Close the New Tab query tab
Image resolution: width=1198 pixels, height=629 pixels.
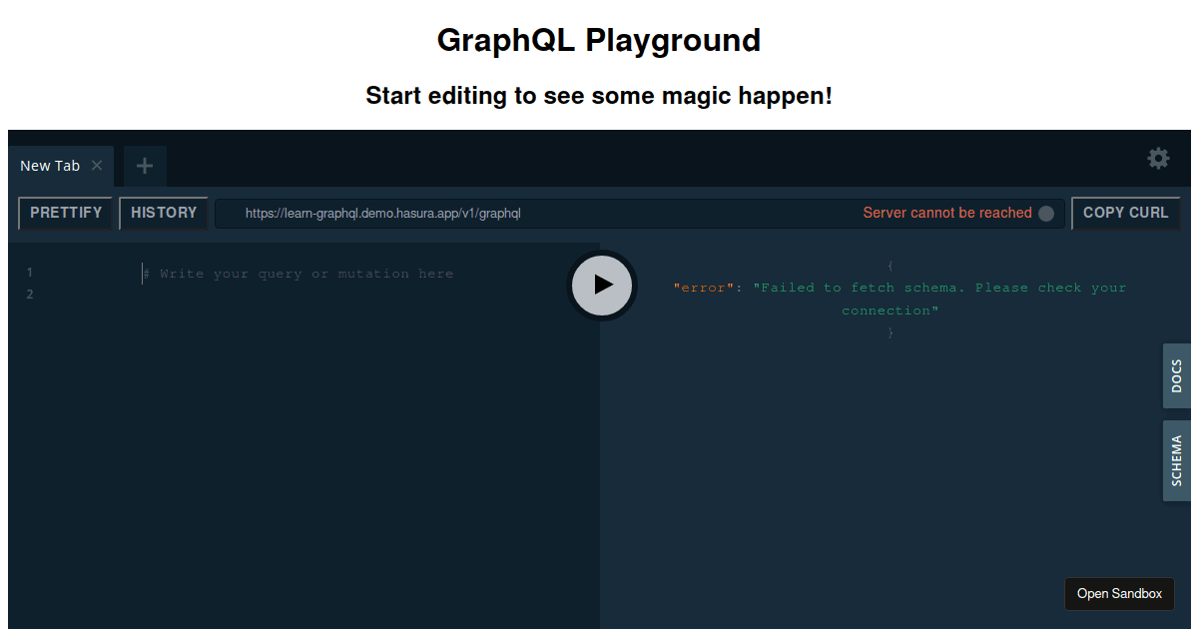point(96,166)
